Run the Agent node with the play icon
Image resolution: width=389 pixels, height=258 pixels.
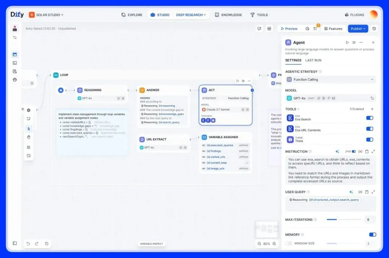click(347, 43)
